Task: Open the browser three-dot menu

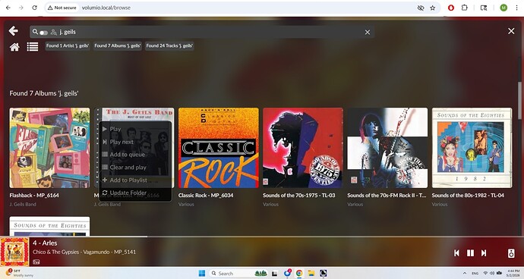Action: [x=516, y=8]
